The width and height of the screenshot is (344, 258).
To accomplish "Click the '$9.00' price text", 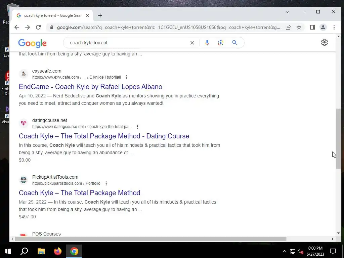I will pyautogui.click(x=25, y=160).
